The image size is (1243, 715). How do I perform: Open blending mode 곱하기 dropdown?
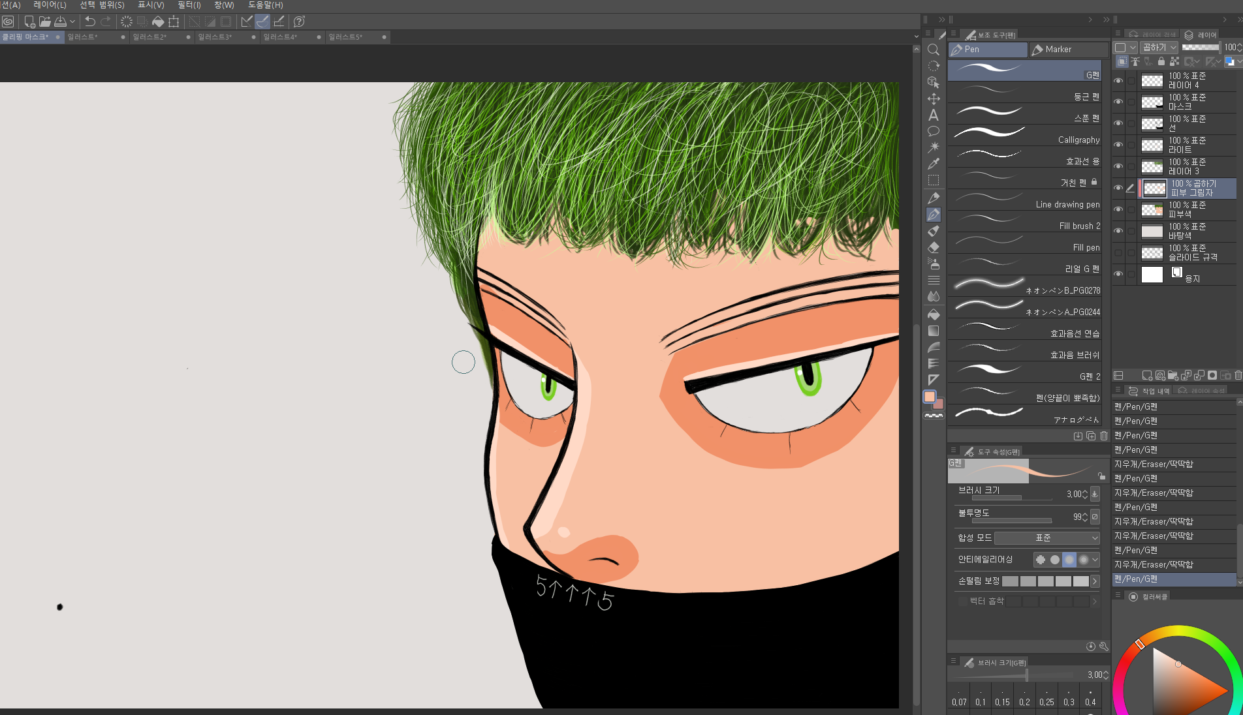1159,47
